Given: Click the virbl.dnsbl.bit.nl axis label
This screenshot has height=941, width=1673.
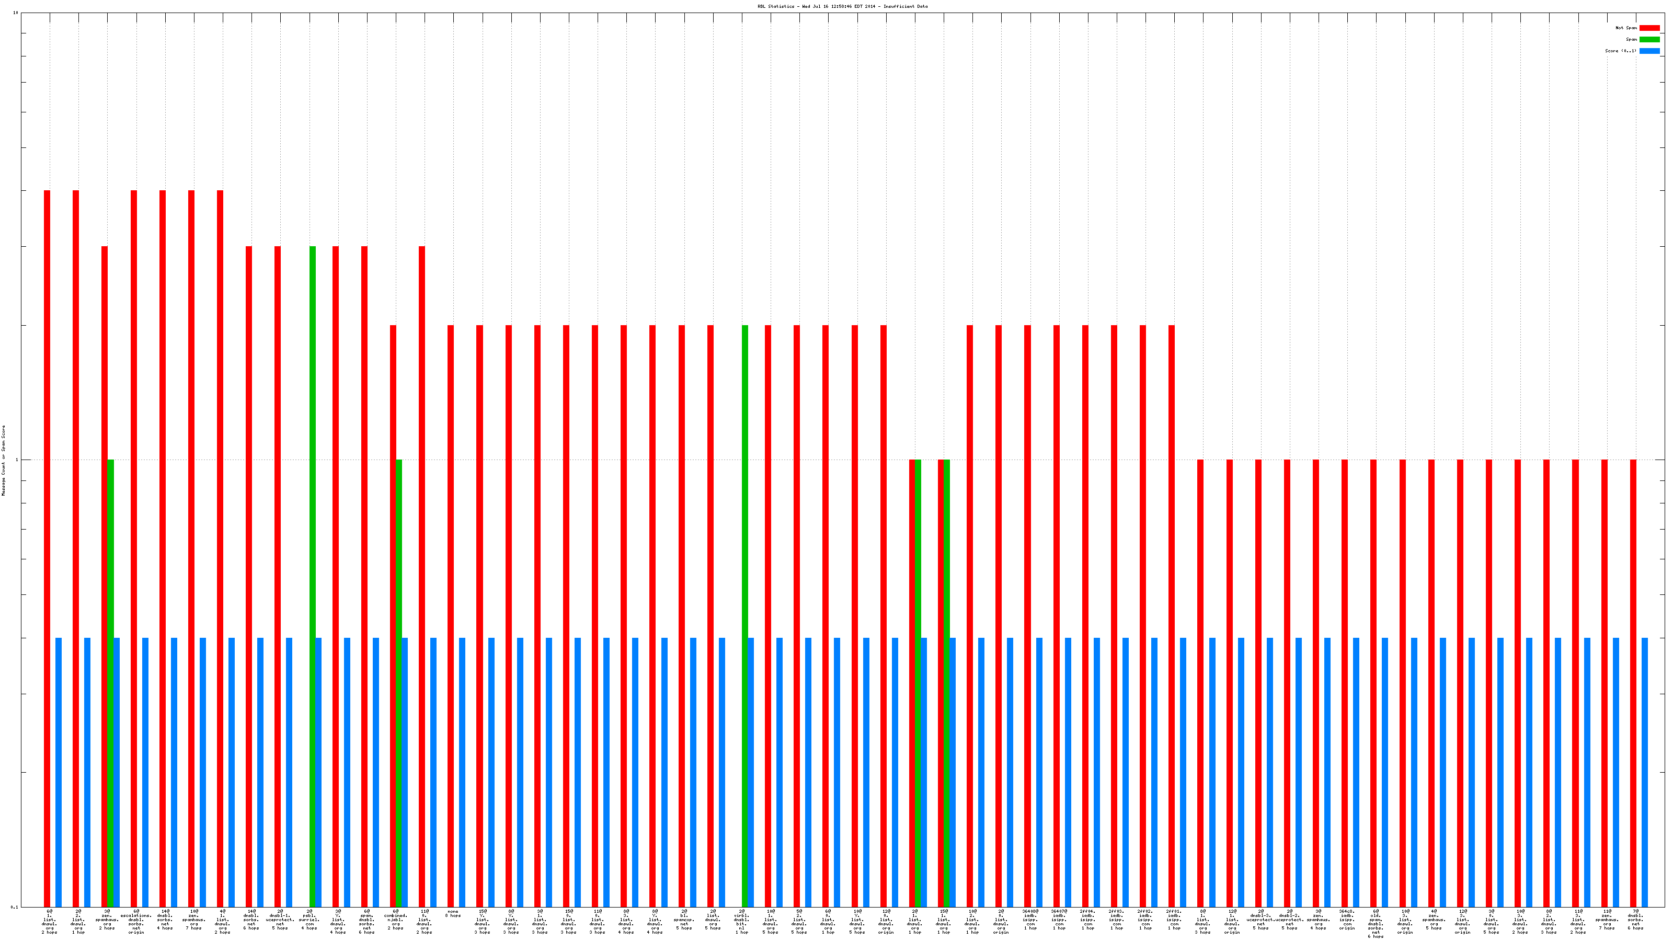Looking at the screenshot, I should (x=742, y=922).
